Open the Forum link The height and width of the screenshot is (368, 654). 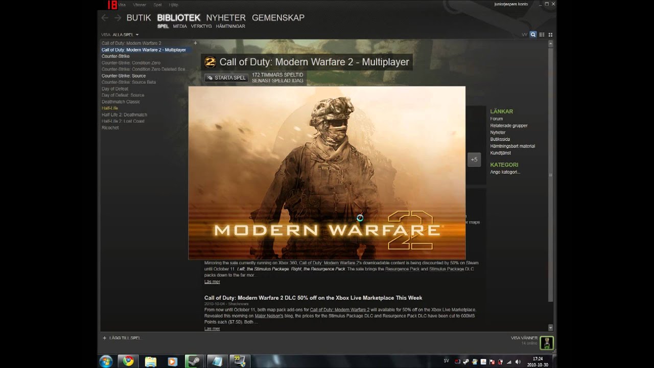[497, 119]
